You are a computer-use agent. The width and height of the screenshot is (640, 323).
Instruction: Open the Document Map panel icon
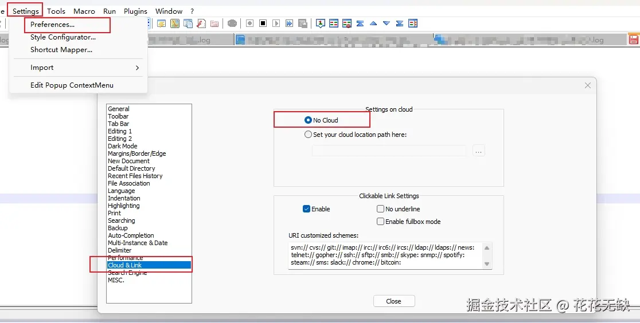pos(175,23)
